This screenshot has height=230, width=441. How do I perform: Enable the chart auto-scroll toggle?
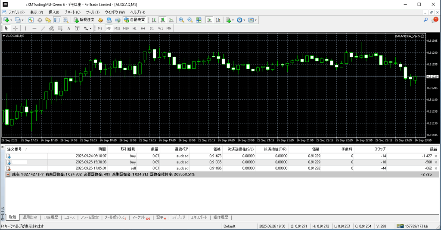pyautogui.click(x=209, y=20)
